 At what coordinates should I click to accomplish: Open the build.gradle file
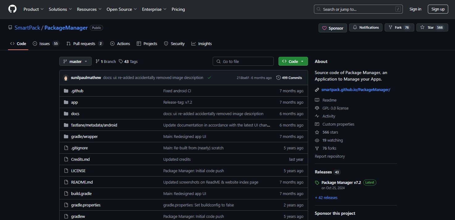pyautogui.click(x=81, y=193)
